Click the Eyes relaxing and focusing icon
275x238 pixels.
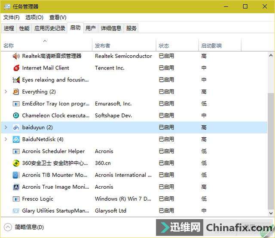pyautogui.click(x=16, y=80)
